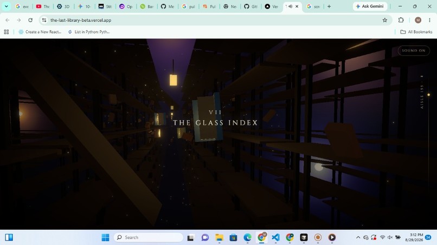Toggle the SOUND ON button

(x=414, y=51)
